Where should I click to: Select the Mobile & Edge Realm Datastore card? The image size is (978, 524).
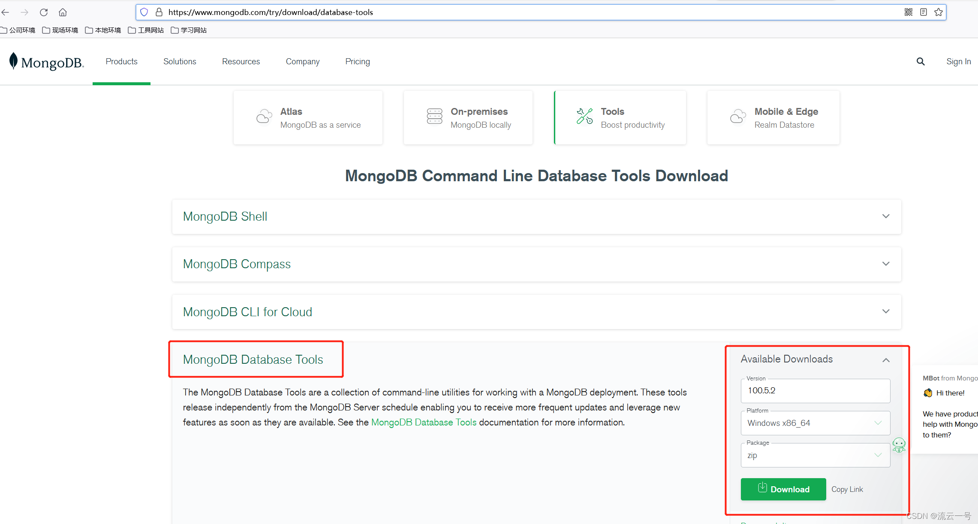pyautogui.click(x=773, y=117)
